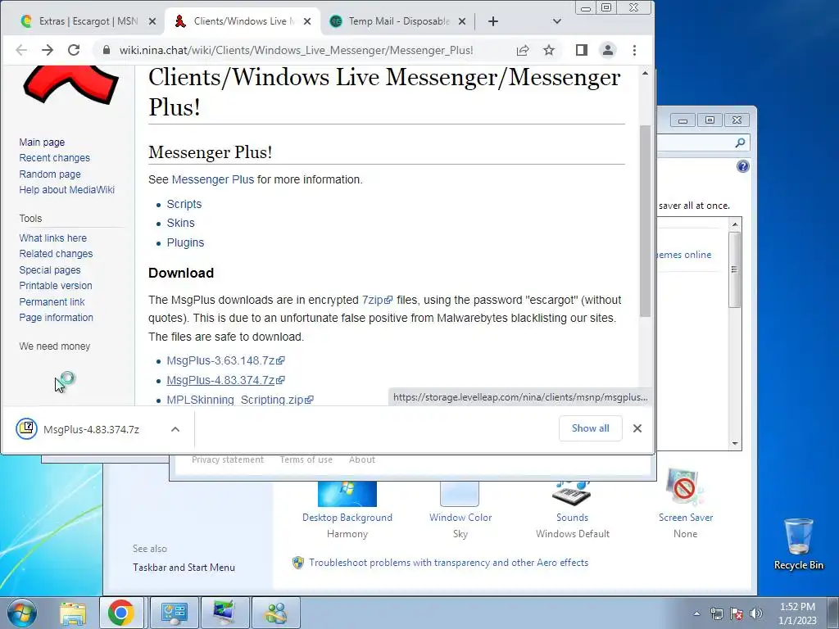The width and height of the screenshot is (839, 629).
Task: Open Page information link
Action: (x=57, y=317)
